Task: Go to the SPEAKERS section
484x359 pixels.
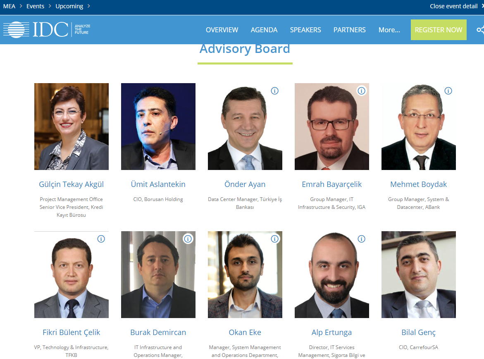Action: click(x=305, y=30)
